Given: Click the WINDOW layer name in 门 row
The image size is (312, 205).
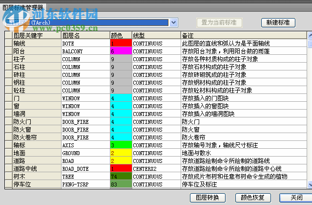Looking at the screenshot, I should pos(85,98).
